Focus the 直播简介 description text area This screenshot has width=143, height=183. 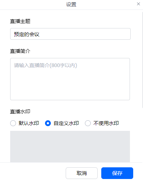click(x=70, y=79)
